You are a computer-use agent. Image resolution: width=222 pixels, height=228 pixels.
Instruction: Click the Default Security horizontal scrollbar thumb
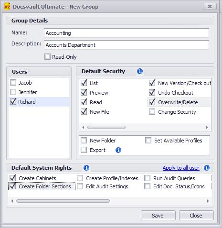click(106, 127)
